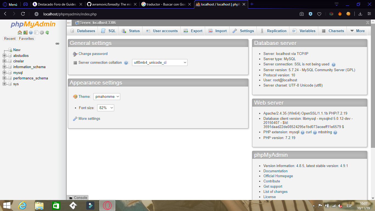The image size is (375, 211).
Task: Click the Recent tables button
Action: (10, 39)
